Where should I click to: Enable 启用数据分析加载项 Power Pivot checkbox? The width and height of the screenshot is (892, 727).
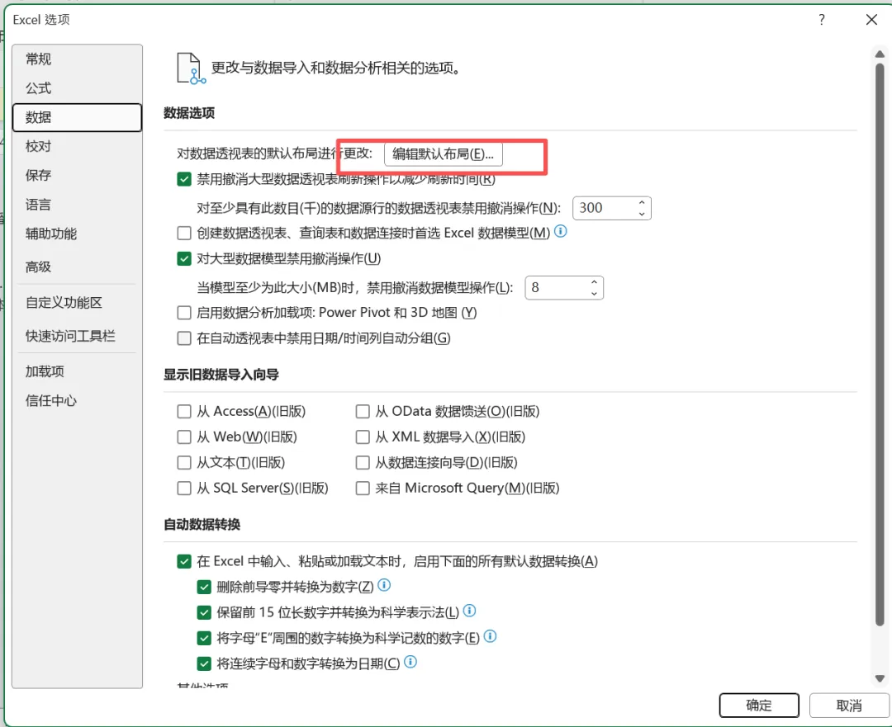(x=183, y=313)
